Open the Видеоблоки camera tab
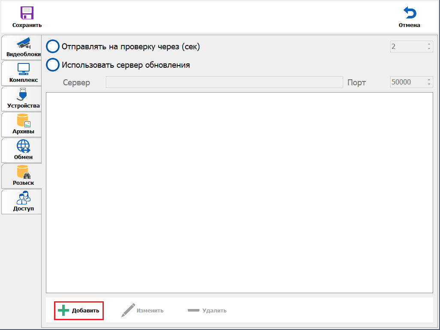 tap(23, 48)
